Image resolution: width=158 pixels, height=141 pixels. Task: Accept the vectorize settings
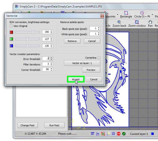coord(76,79)
